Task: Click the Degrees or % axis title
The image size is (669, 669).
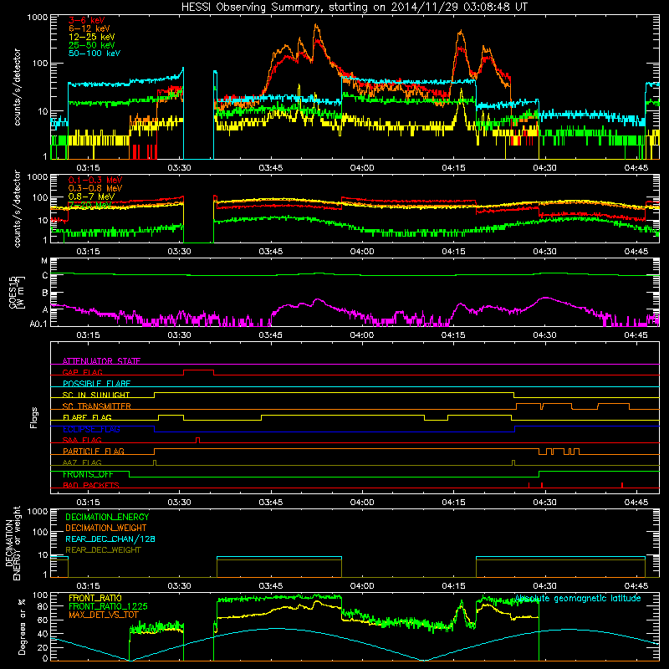Action: [22, 626]
